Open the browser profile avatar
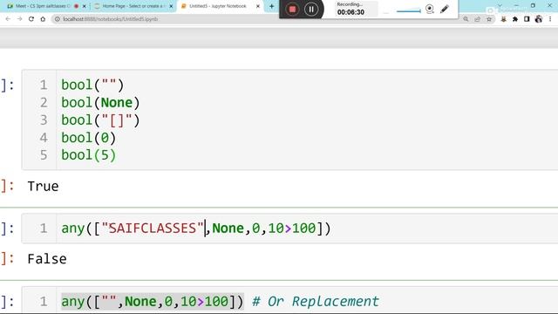 click(539, 19)
